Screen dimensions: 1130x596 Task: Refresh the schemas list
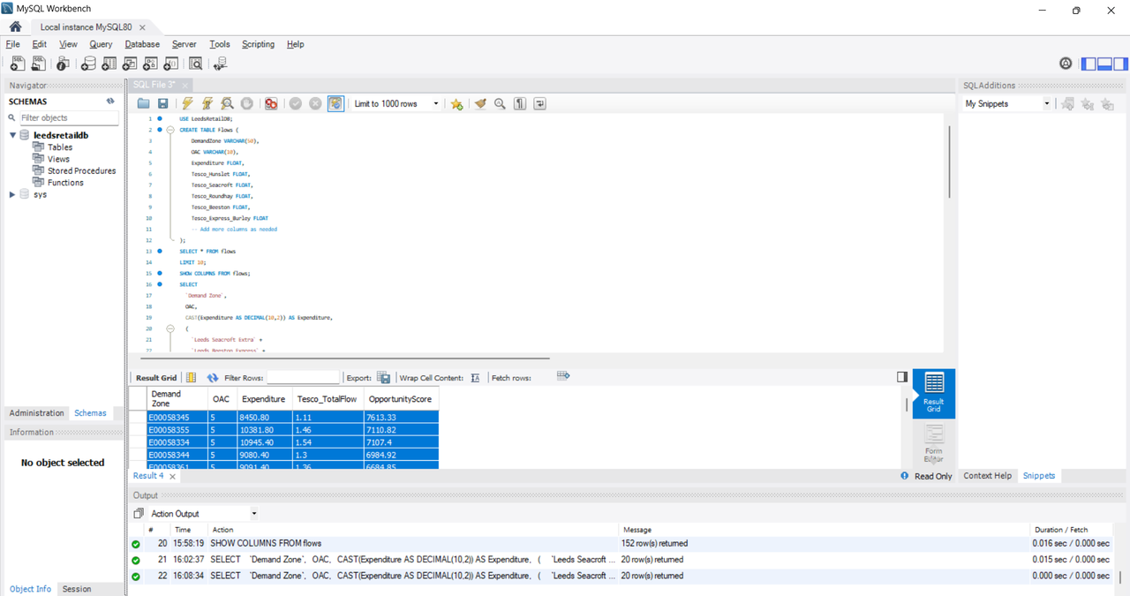click(x=110, y=102)
